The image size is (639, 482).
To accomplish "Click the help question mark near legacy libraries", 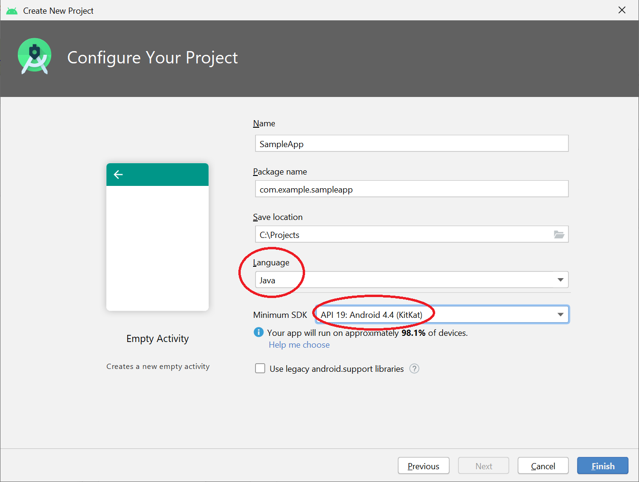I will pyautogui.click(x=414, y=368).
